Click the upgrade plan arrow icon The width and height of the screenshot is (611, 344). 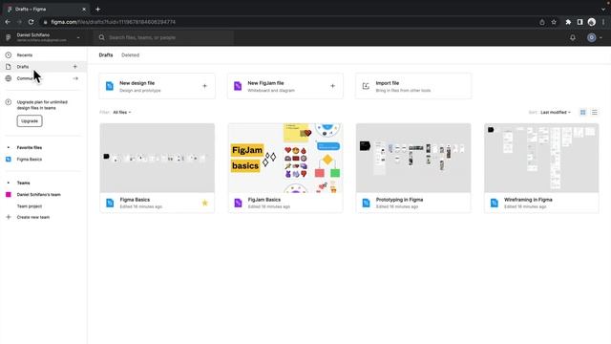[x=9, y=102]
